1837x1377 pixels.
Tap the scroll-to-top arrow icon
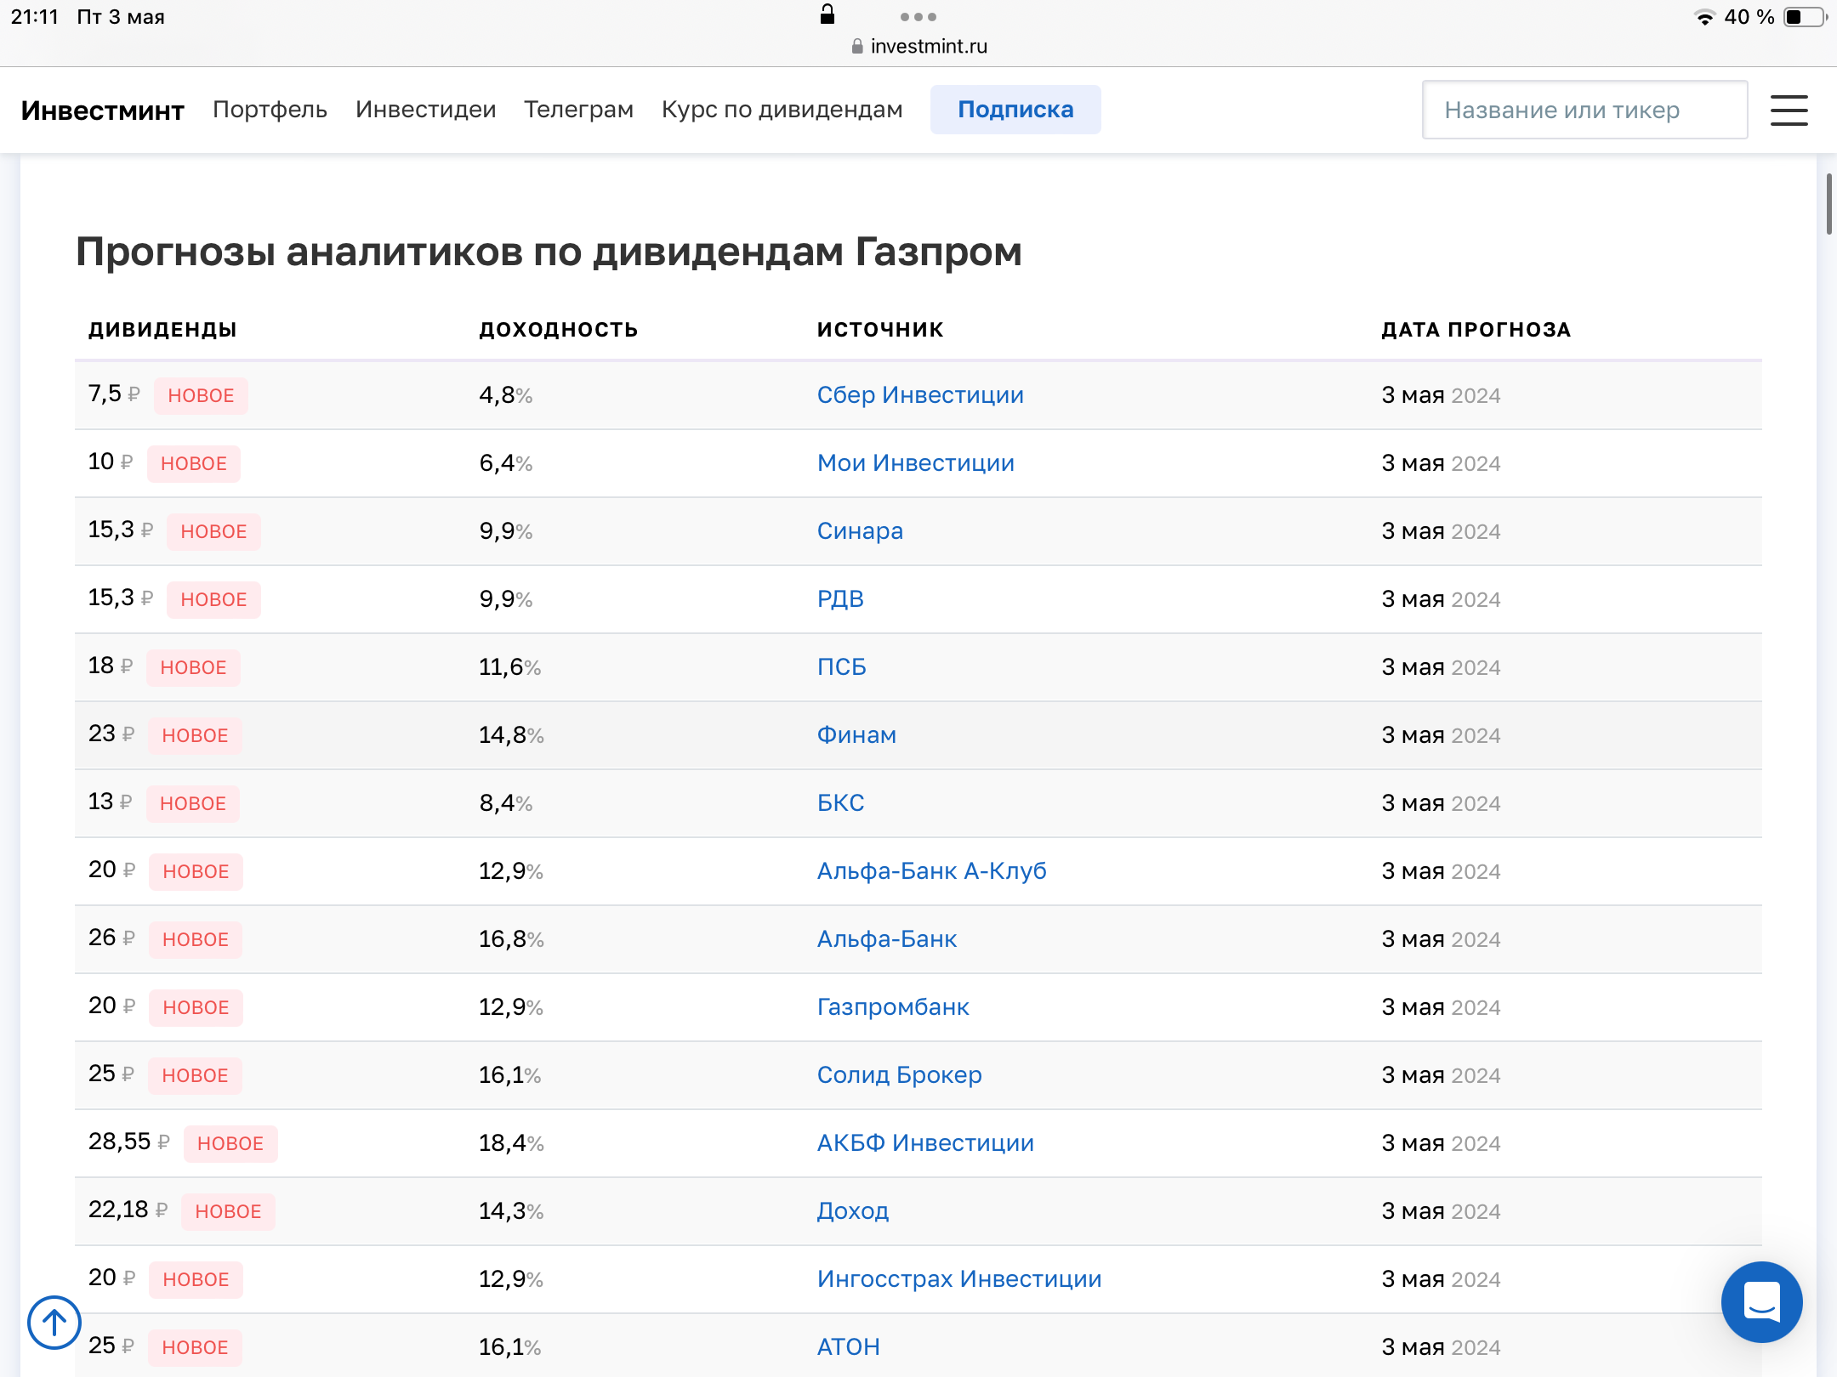(x=54, y=1322)
